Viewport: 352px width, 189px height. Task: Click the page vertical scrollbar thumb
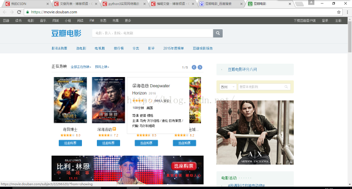350,37
